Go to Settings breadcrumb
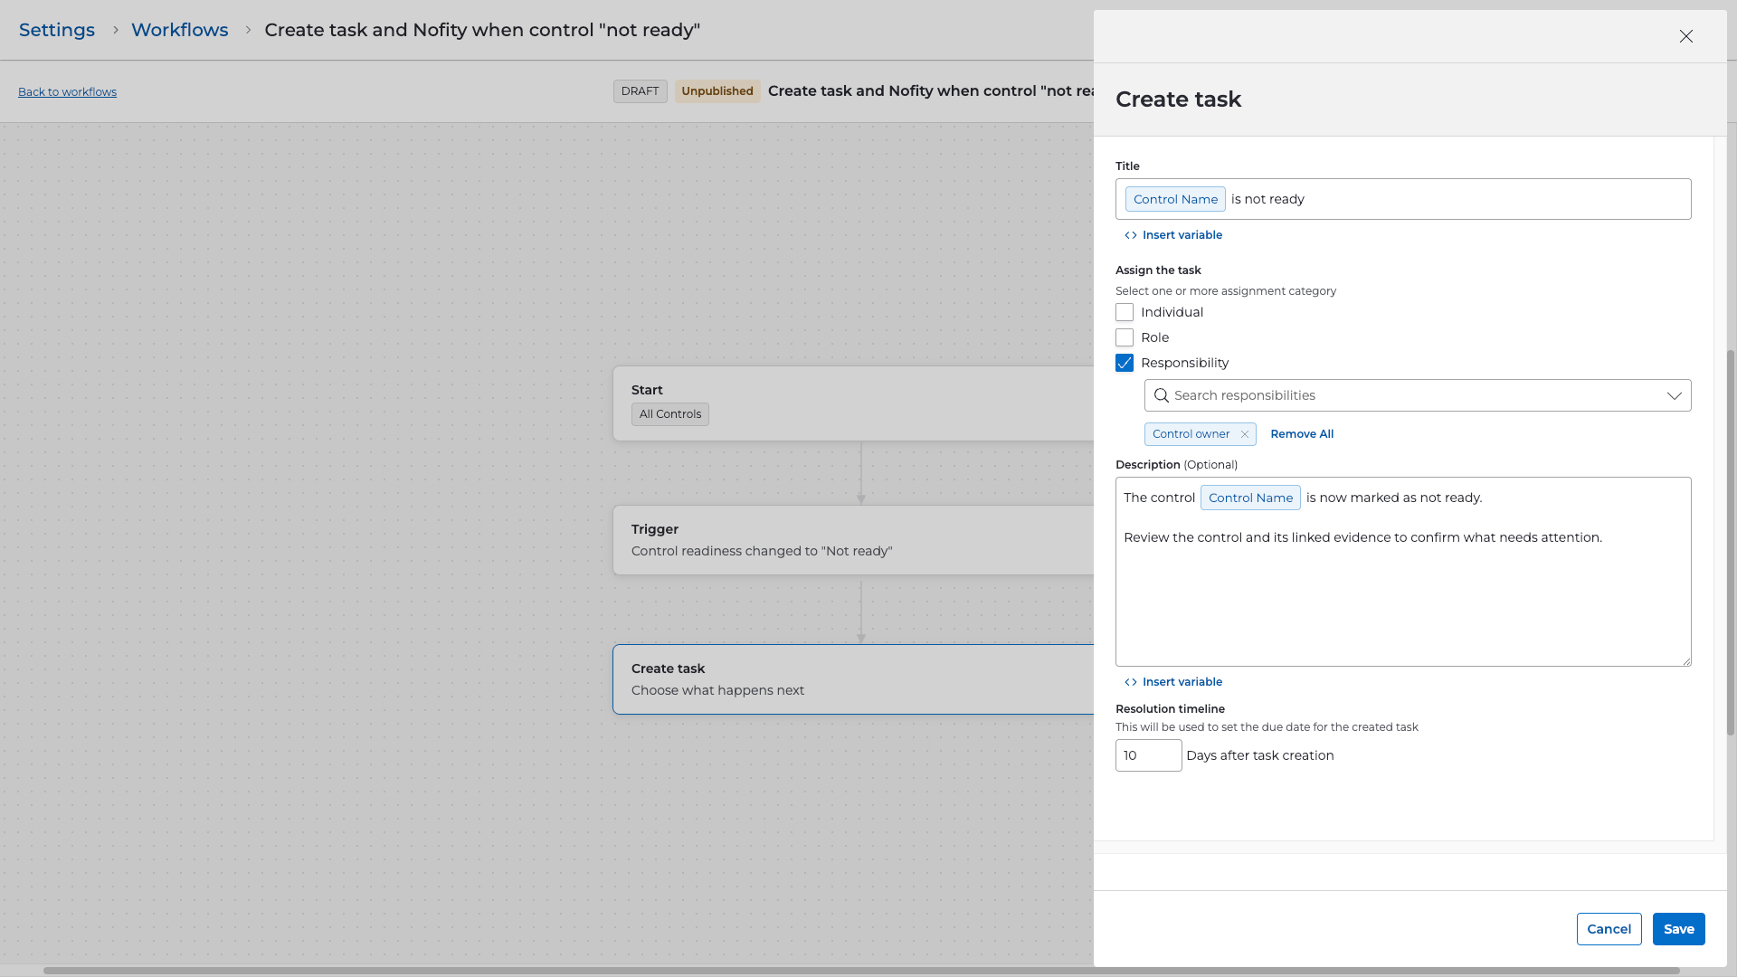The width and height of the screenshot is (1737, 977). (57, 30)
